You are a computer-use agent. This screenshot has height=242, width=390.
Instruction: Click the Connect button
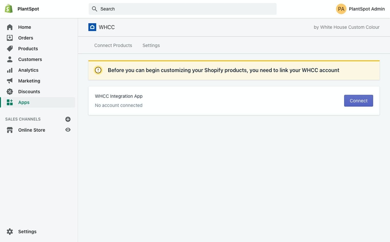point(359,101)
